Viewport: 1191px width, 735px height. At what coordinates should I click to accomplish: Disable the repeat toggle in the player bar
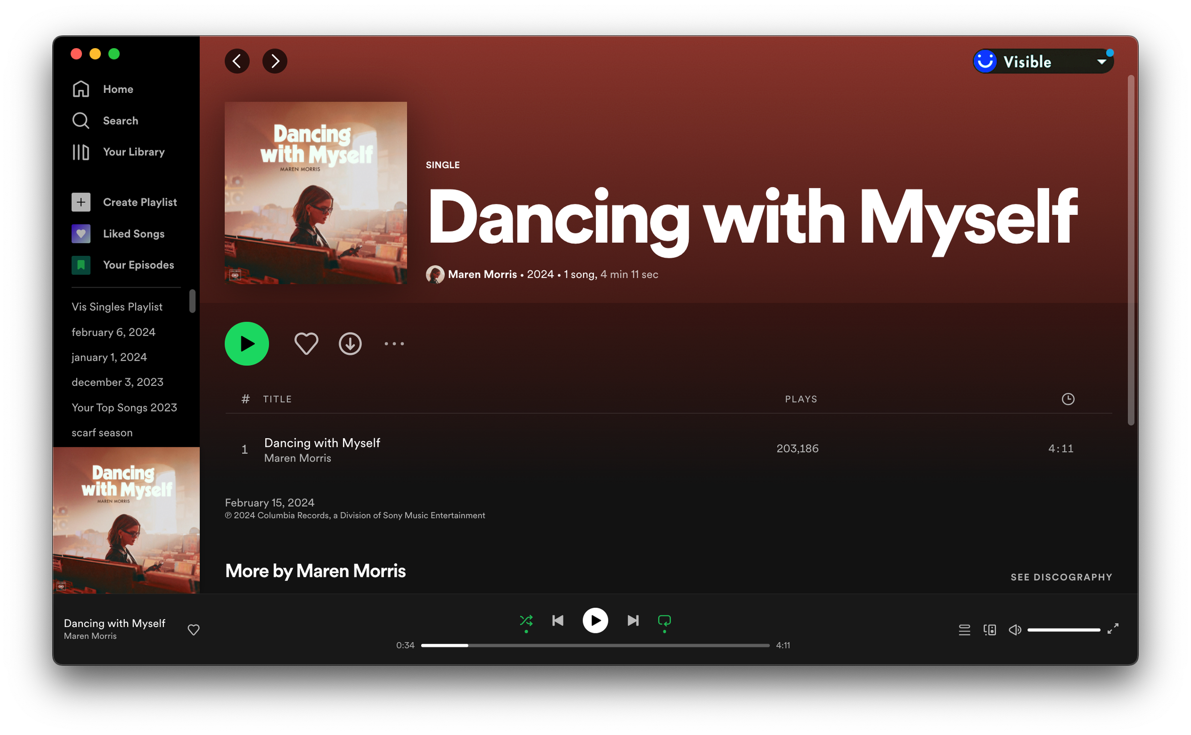(x=664, y=621)
